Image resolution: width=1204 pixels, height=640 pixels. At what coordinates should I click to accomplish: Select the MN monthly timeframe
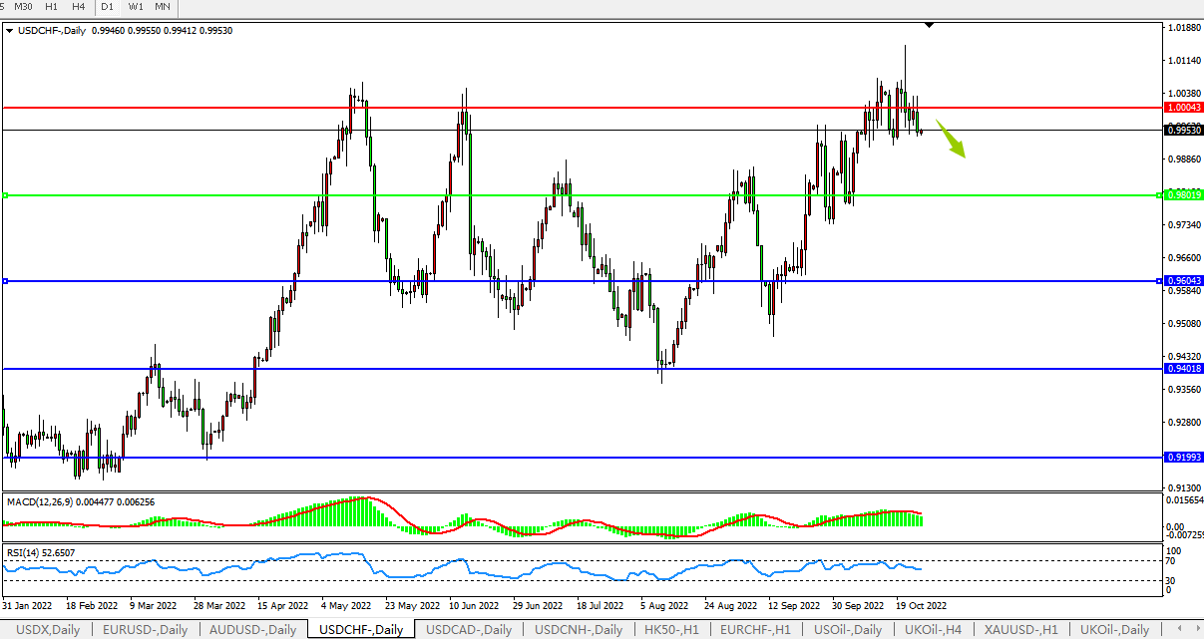[x=163, y=7]
